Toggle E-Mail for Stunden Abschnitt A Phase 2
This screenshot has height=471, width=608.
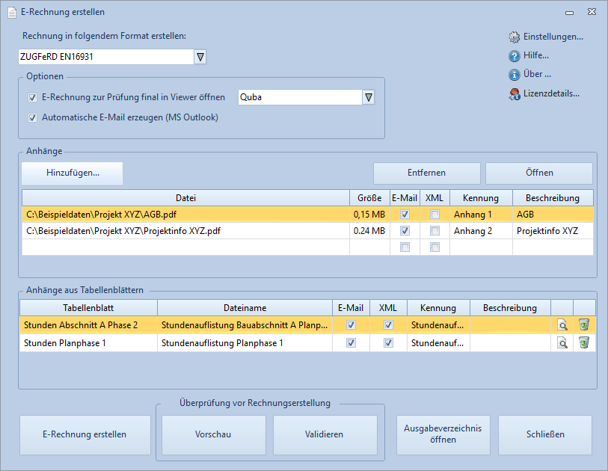pos(351,325)
